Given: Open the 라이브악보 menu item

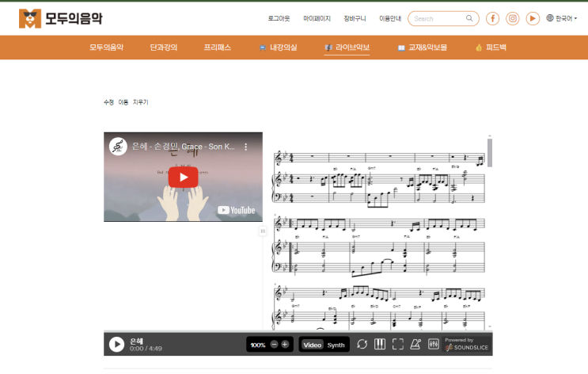Looking at the screenshot, I should [347, 48].
